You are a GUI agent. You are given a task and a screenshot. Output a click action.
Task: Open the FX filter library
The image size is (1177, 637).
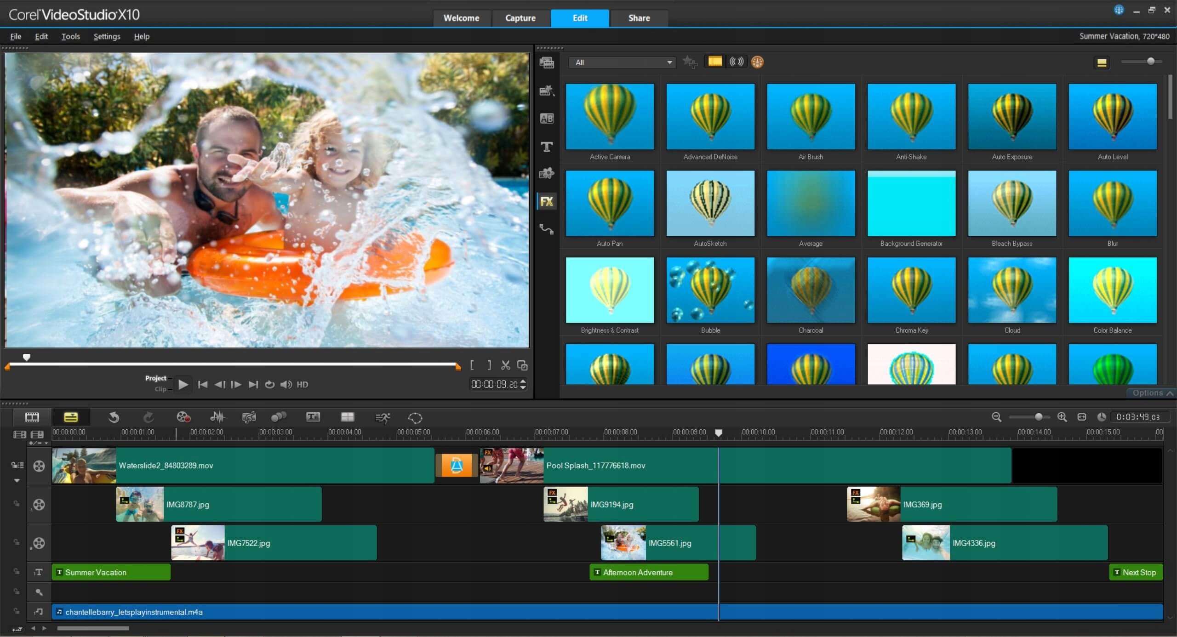pyautogui.click(x=547, y=201)
